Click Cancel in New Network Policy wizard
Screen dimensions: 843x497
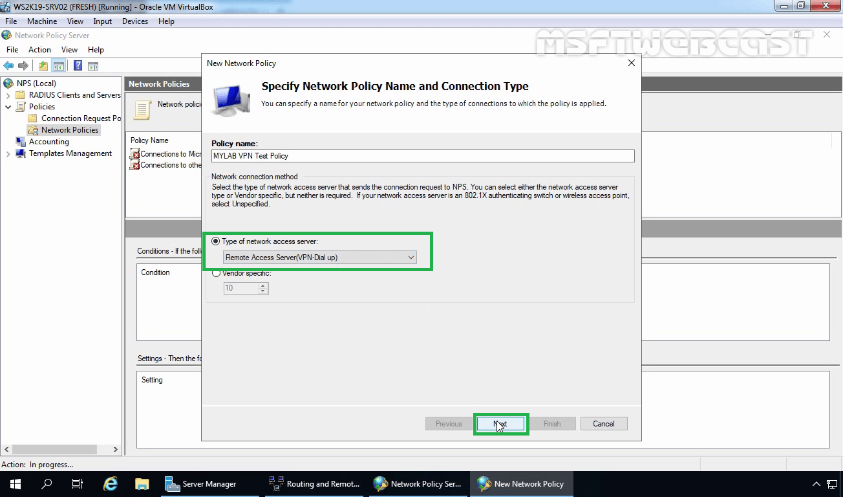click(604, 424)
